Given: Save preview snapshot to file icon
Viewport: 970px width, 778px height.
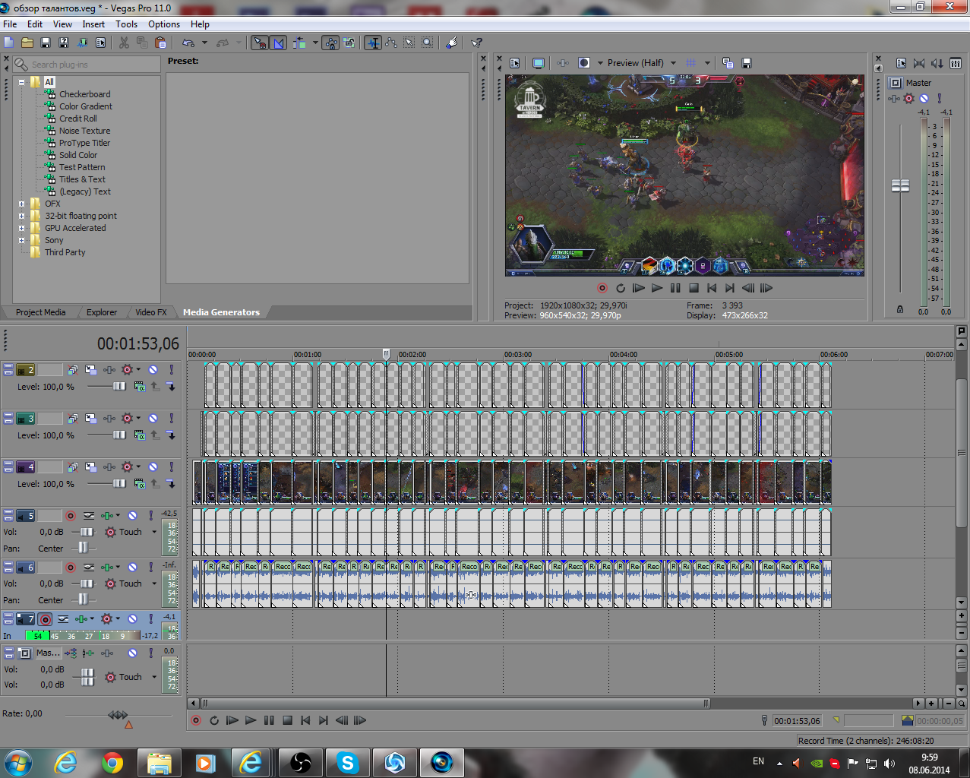Looking at the screenshot, I should [x=746, y=63].
